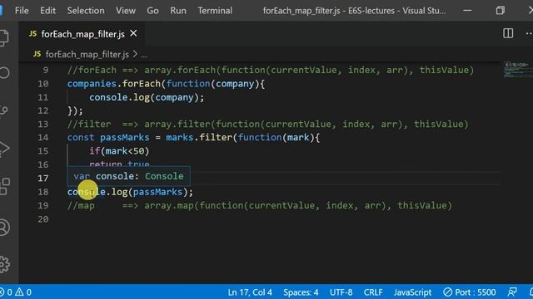Open the Search view in activity bar
Screen dimensions: 533x299
(4, 72)
